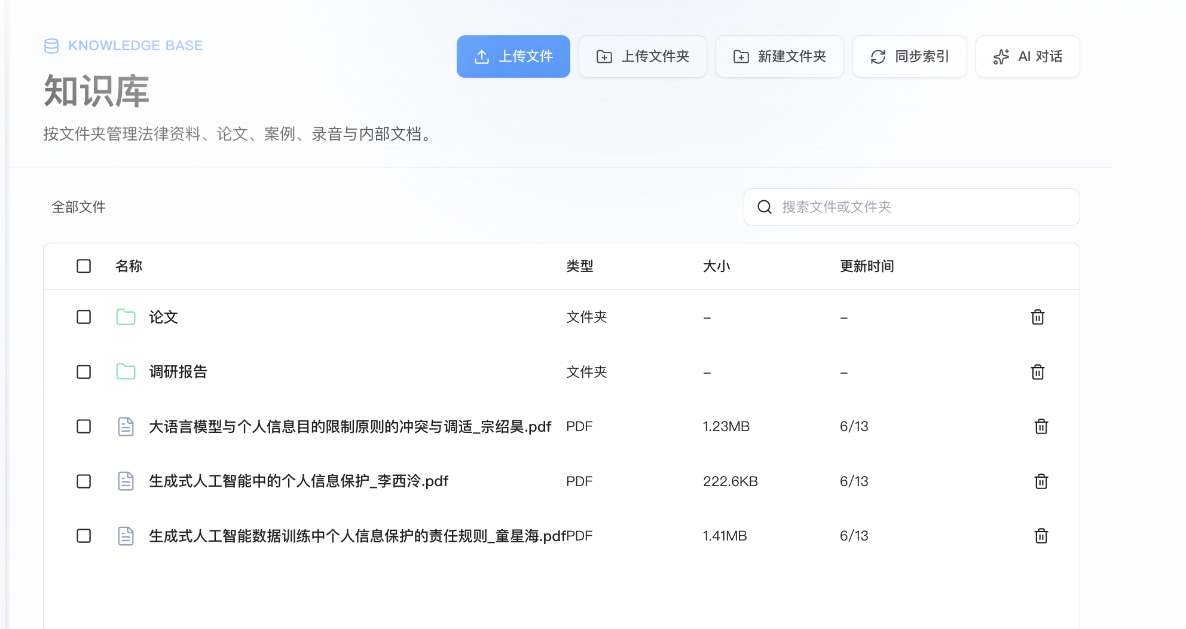1186x629 pixels.
Task: Click the 大小 column header
Action: click(717, 266)
